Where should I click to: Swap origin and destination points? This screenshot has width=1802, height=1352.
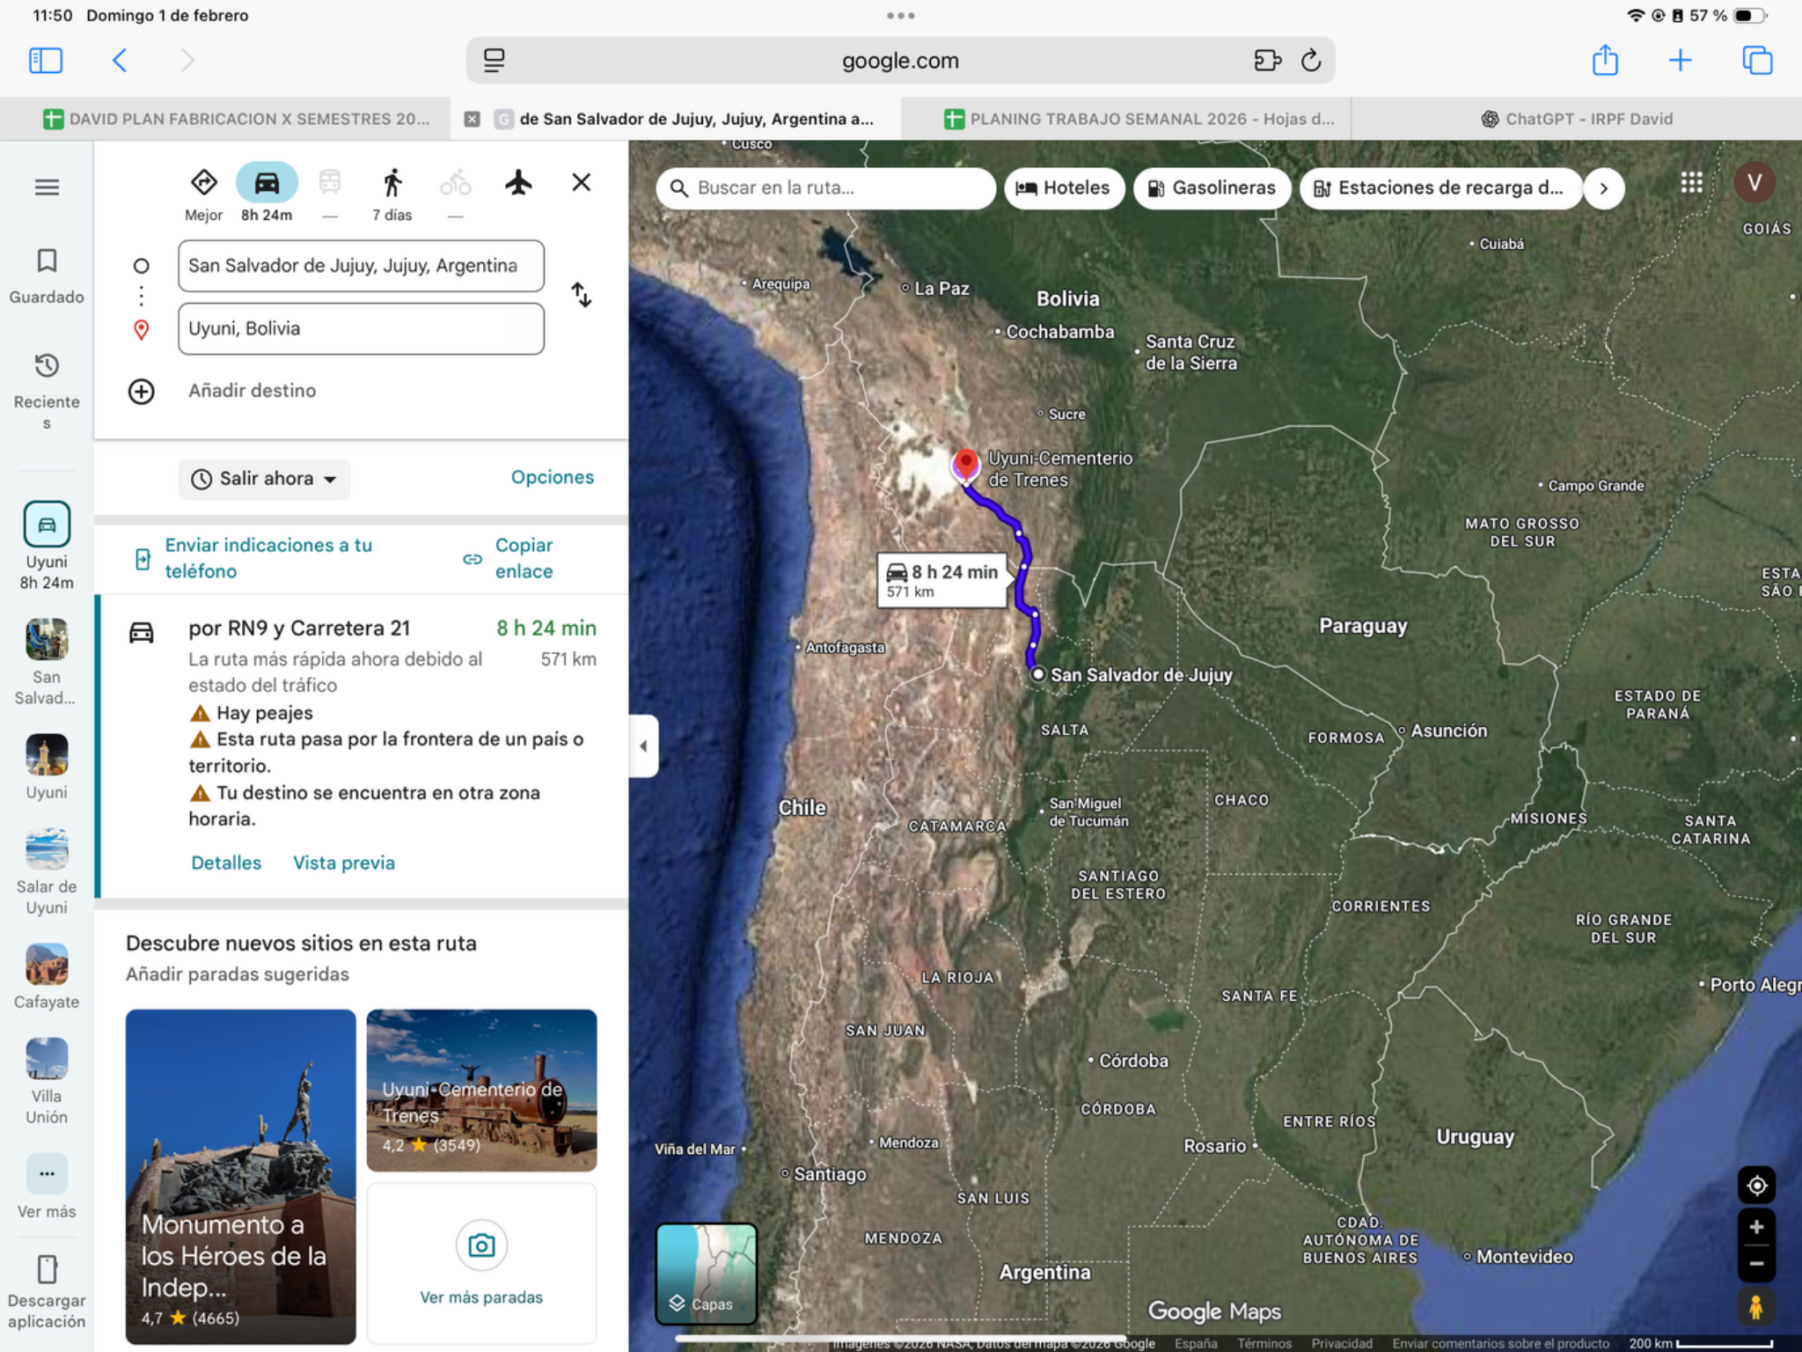(x=581, y=295)
